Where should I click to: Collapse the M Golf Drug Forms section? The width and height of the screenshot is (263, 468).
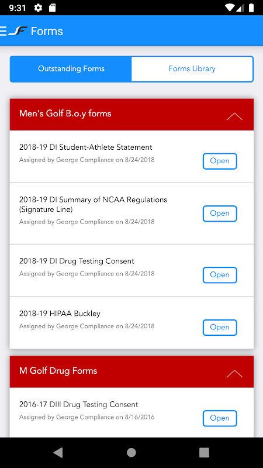coord(234,374)
